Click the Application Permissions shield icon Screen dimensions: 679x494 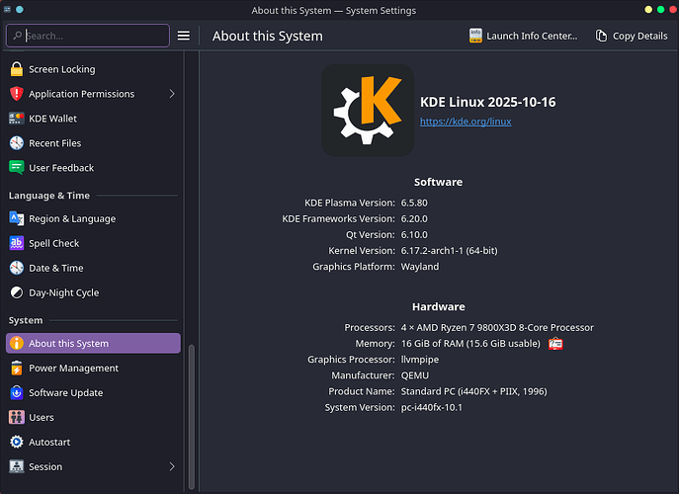tap(16, 94)
